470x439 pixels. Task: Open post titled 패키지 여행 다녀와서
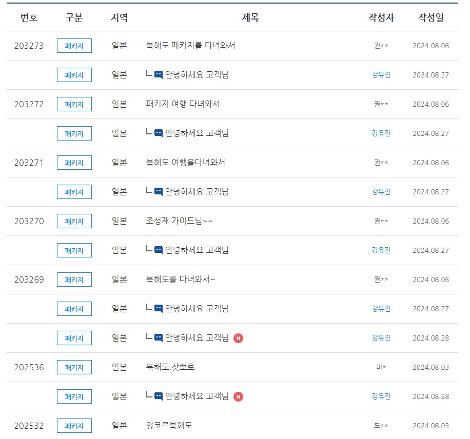[x=183, y=104]
